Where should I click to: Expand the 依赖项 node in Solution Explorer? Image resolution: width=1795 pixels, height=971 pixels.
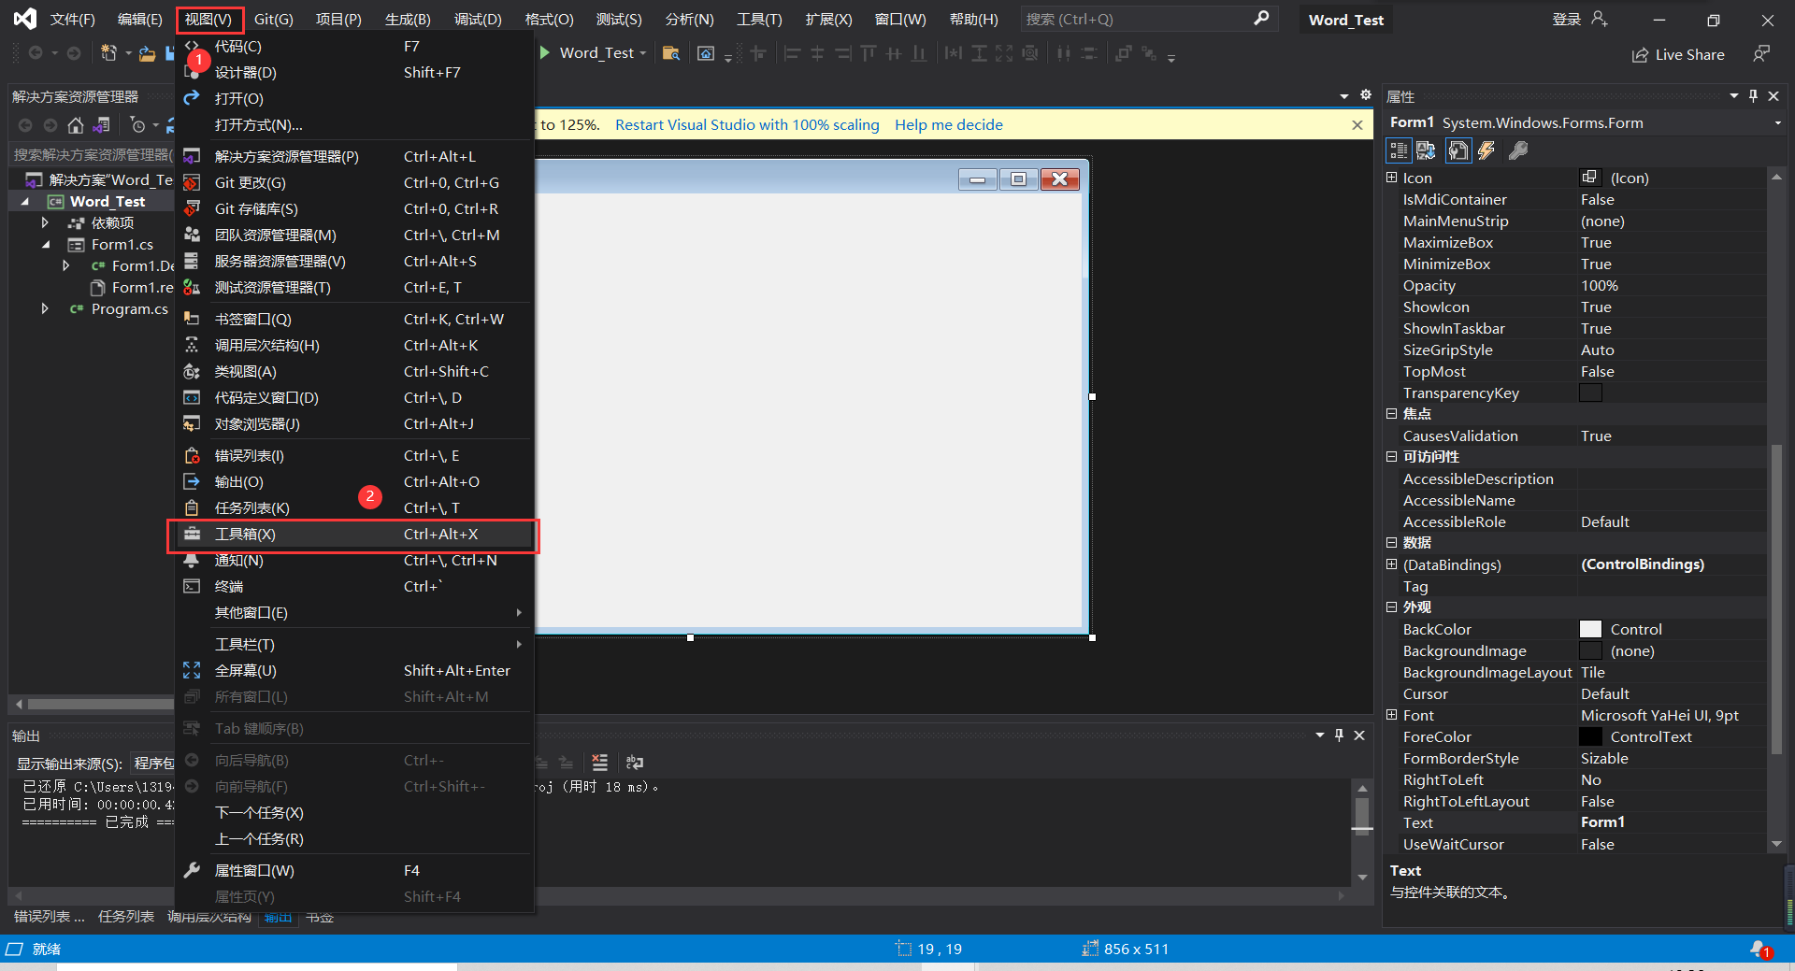(x=45, y=222)
